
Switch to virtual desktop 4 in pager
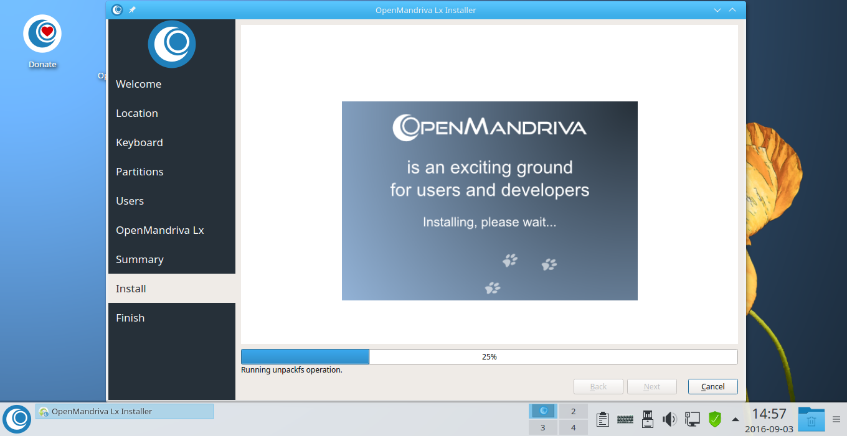[574, 427]
